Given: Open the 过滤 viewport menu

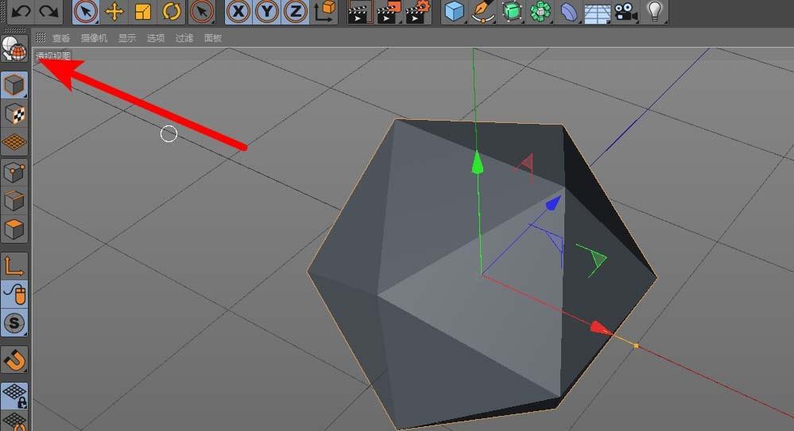Looking at the screenshot, I should click(184, 38).
